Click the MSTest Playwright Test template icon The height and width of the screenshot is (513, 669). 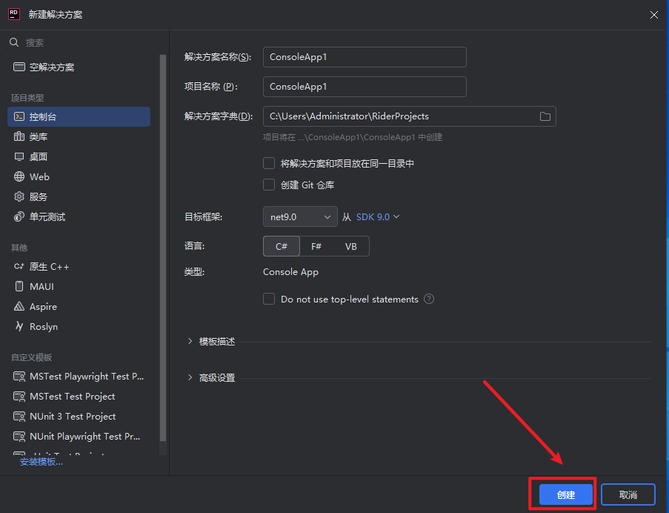click(19, 377)
